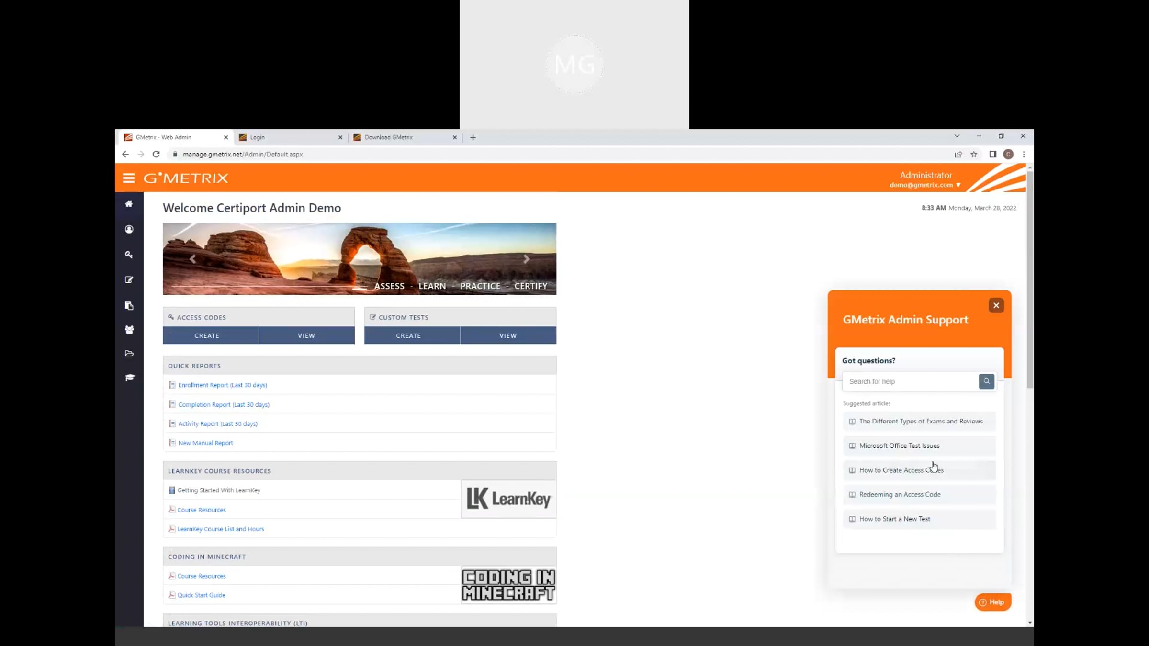Click the LearnKey logo image
The width and height of the screenshot is (1149, 646).
[x=508, y=499]
